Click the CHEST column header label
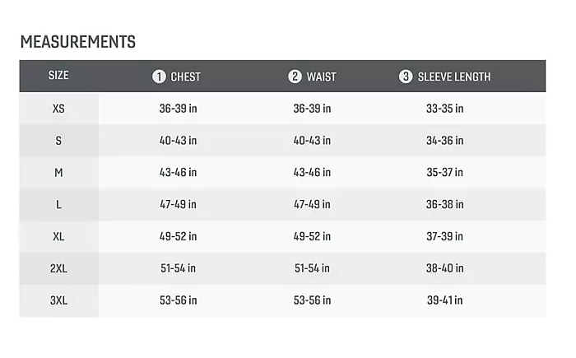This screenshot has height=358, width=576. 185,77
